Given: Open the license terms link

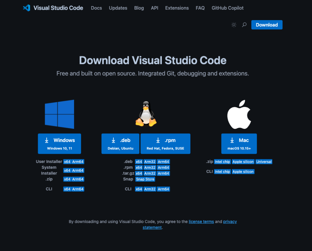Looking at the screenshot, I should point(201,222).
